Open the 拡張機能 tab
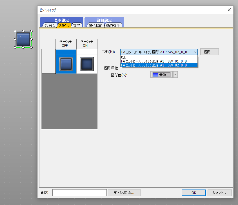Image resolution: width=238 pixels, height=205 pixels. (x=95, y=25)
